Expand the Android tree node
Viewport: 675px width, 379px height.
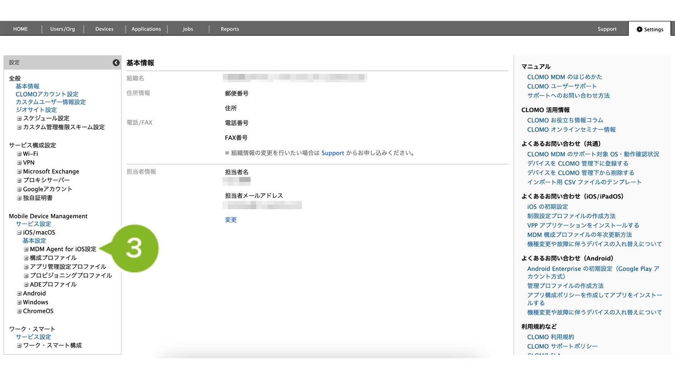[x=19, y=294]
